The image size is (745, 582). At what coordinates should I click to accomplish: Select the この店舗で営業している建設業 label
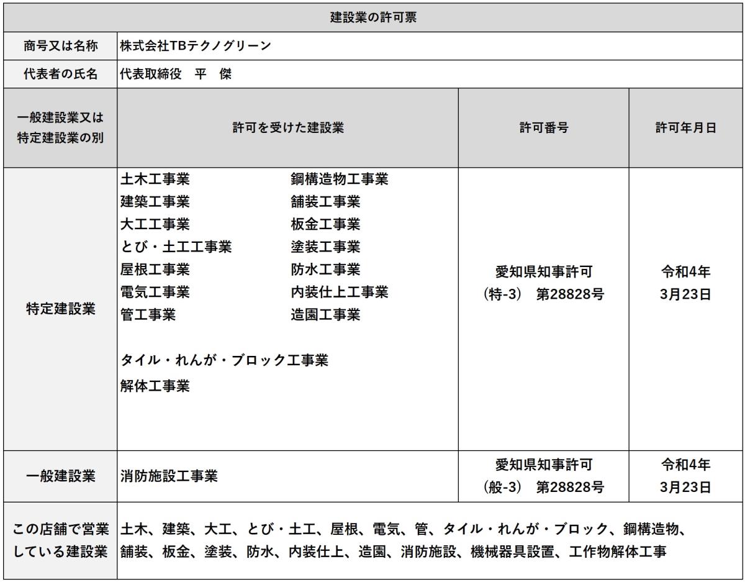(x=60, y=540)
